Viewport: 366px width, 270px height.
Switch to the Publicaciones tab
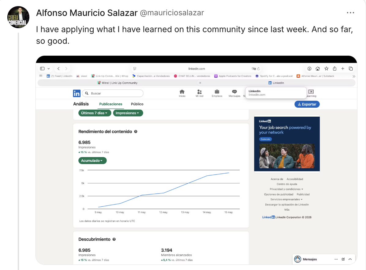click(111, 104)
